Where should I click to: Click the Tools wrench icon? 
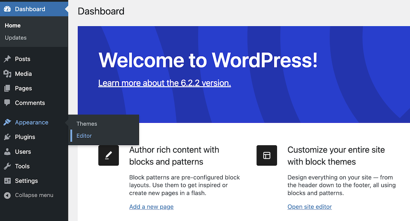point(7,166)
